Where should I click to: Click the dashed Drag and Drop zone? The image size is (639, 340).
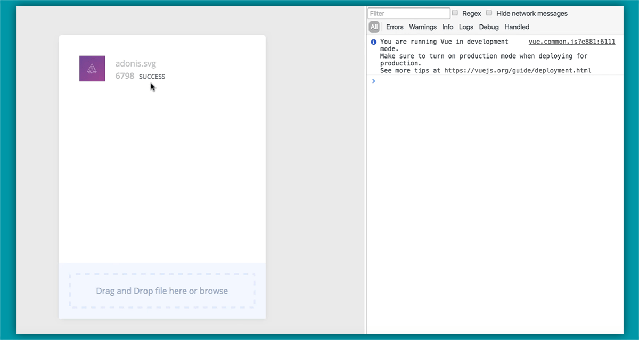[x=162, y=291]
